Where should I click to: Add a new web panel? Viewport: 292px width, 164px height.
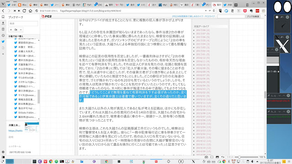coord(3,54)
